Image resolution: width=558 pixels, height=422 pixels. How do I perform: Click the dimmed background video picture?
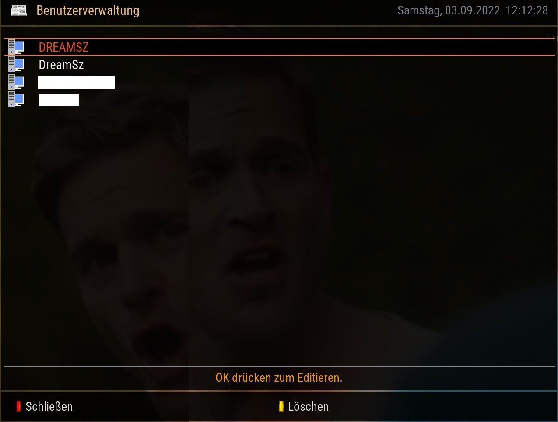(x=279, y=236)
